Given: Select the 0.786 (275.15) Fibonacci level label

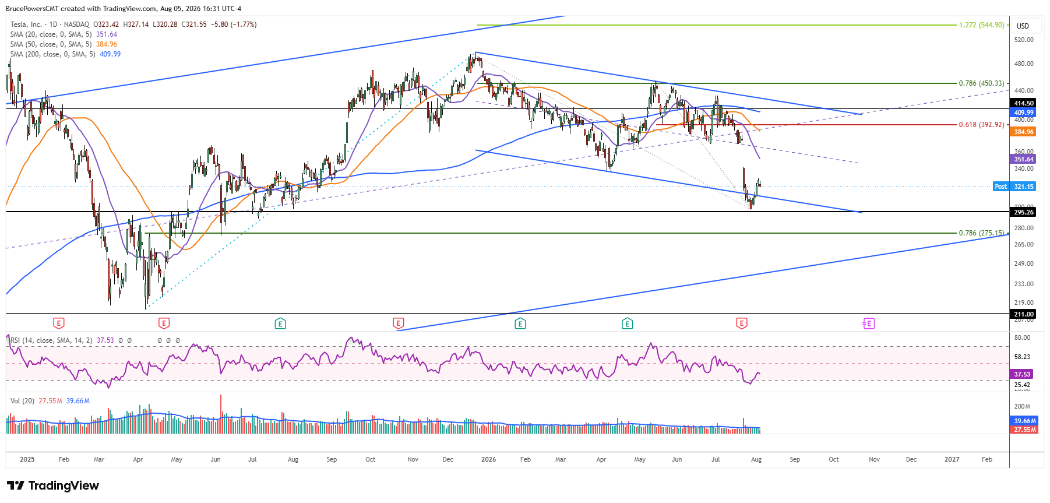Looking at the screenshot, I should (982, 233).
